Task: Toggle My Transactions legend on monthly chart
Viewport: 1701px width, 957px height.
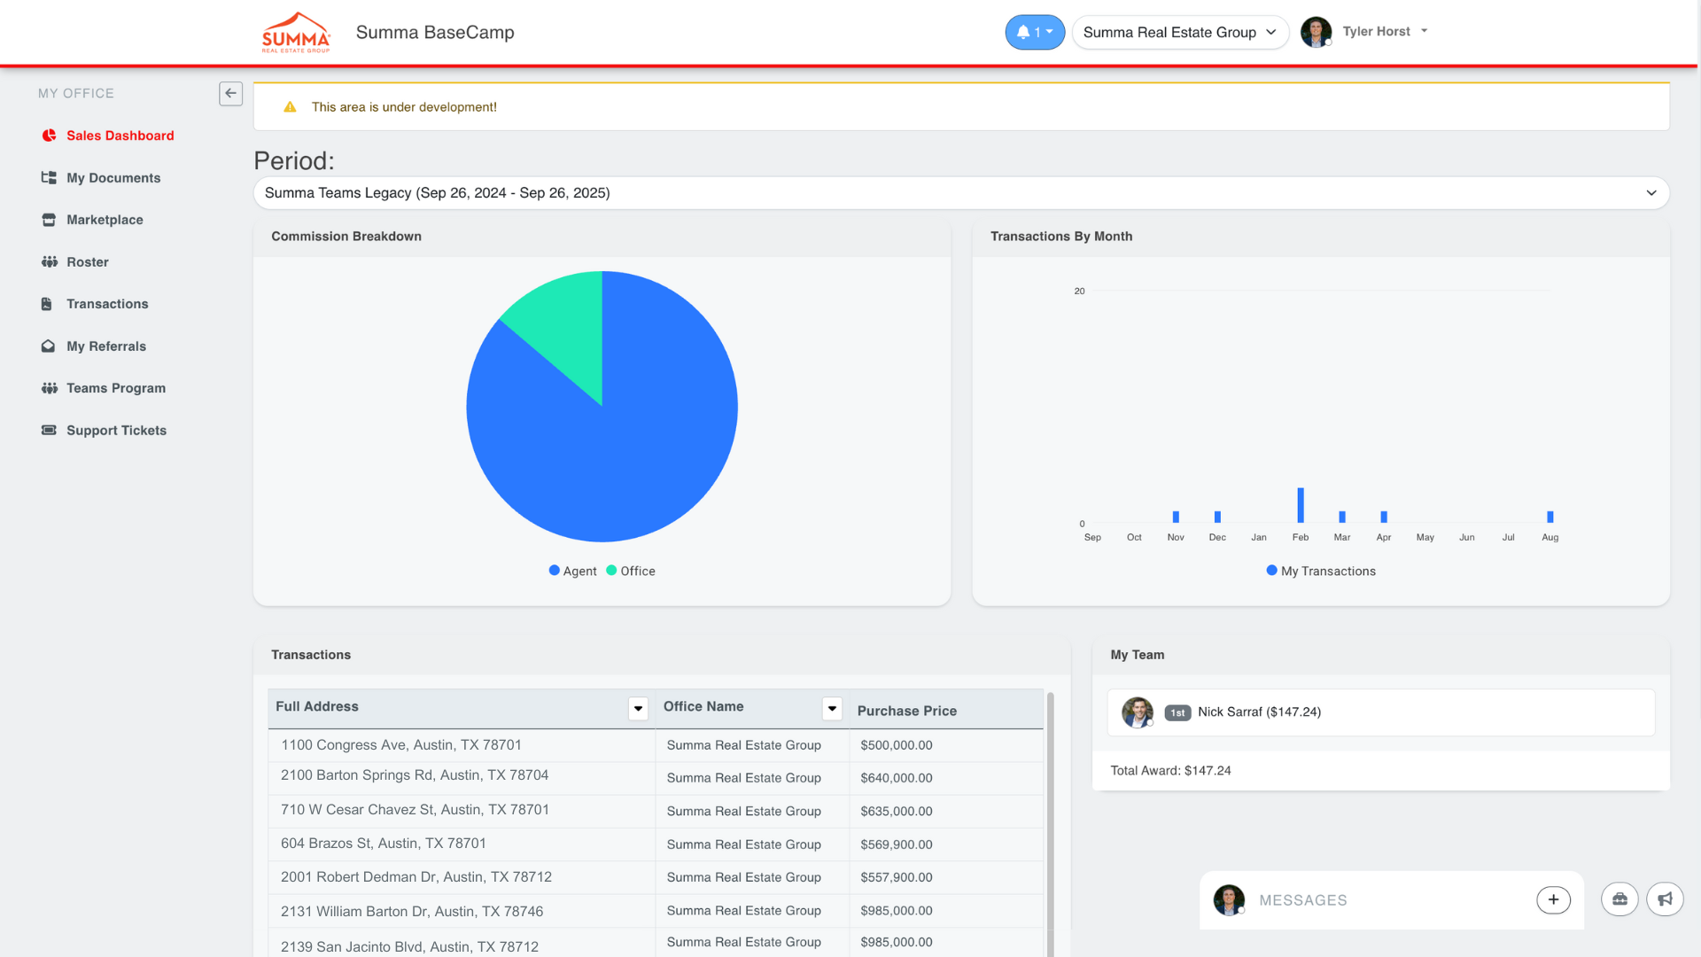Action: tap(1320, 571)
